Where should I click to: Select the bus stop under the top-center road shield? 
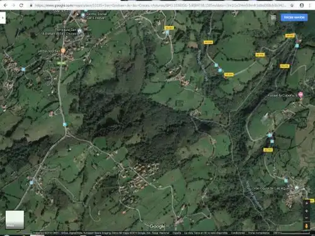[167, 32]
